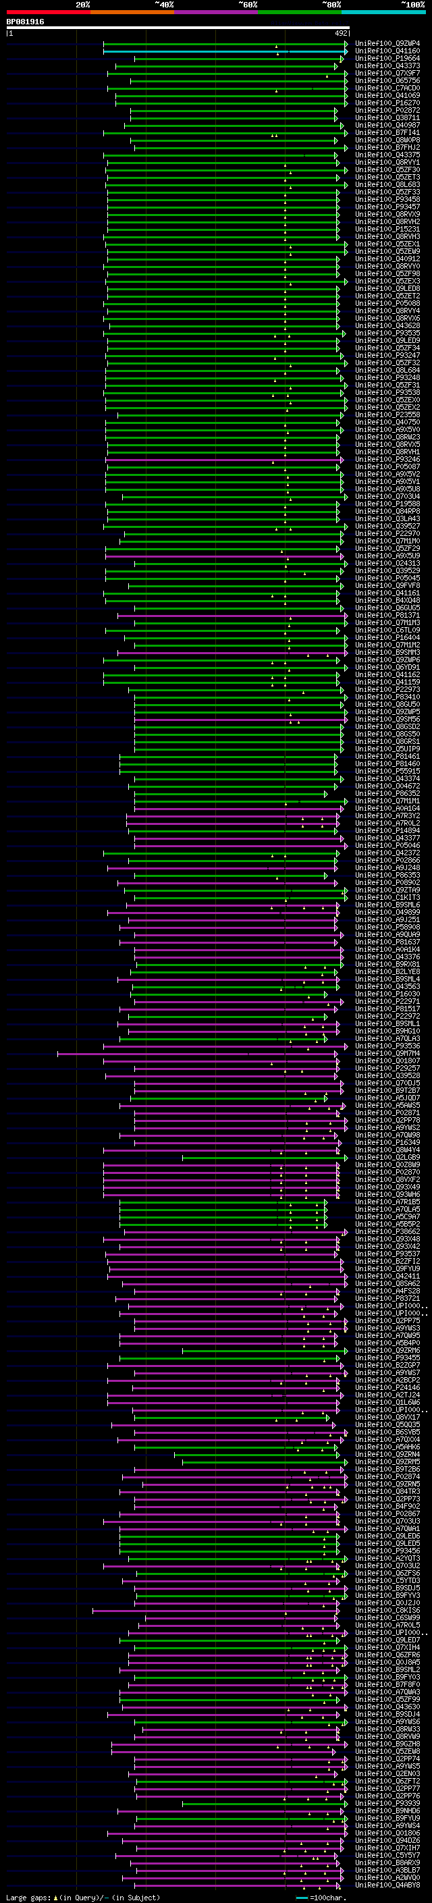The width and height of the screenshot is (432, 1903).
Task: Select the UniRef100_Q703U4 label
Action: pos(387,496)
